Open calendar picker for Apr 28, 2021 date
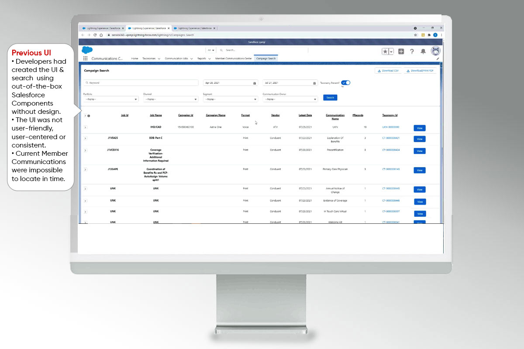The image size is (524, 349). click(x=255, y=83)
